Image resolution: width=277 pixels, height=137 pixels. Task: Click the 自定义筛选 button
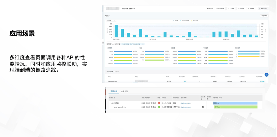(263, 15)
